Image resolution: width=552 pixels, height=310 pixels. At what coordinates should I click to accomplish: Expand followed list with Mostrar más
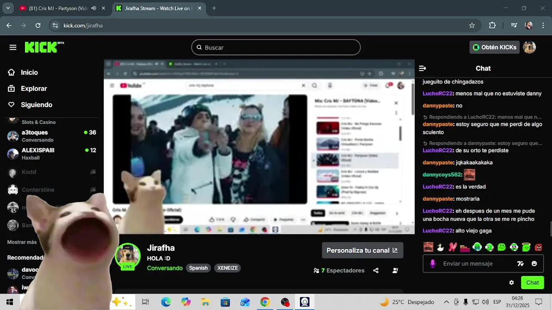click(x=22, y=242)
